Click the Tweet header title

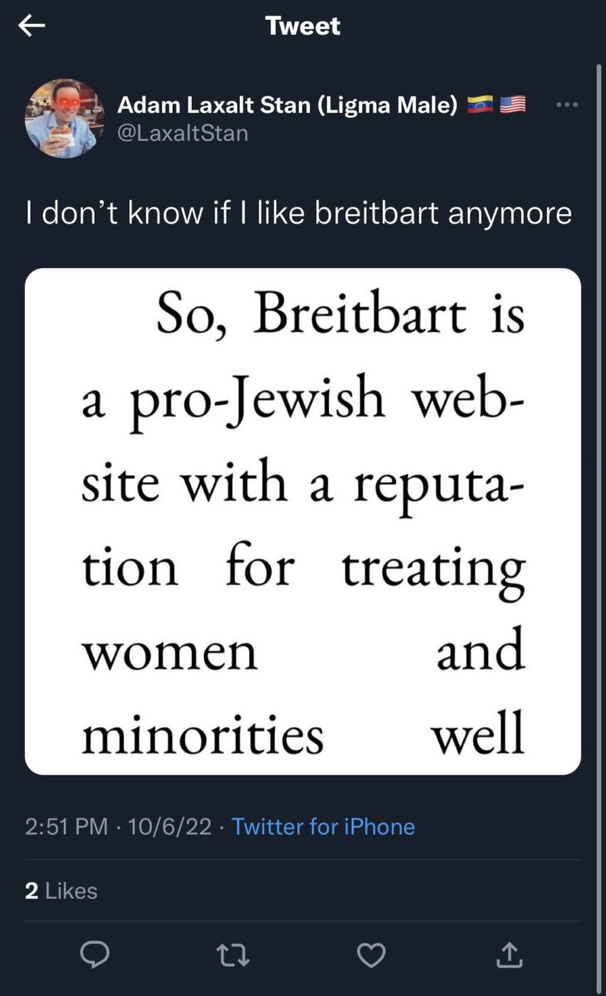tap(303, 26)
